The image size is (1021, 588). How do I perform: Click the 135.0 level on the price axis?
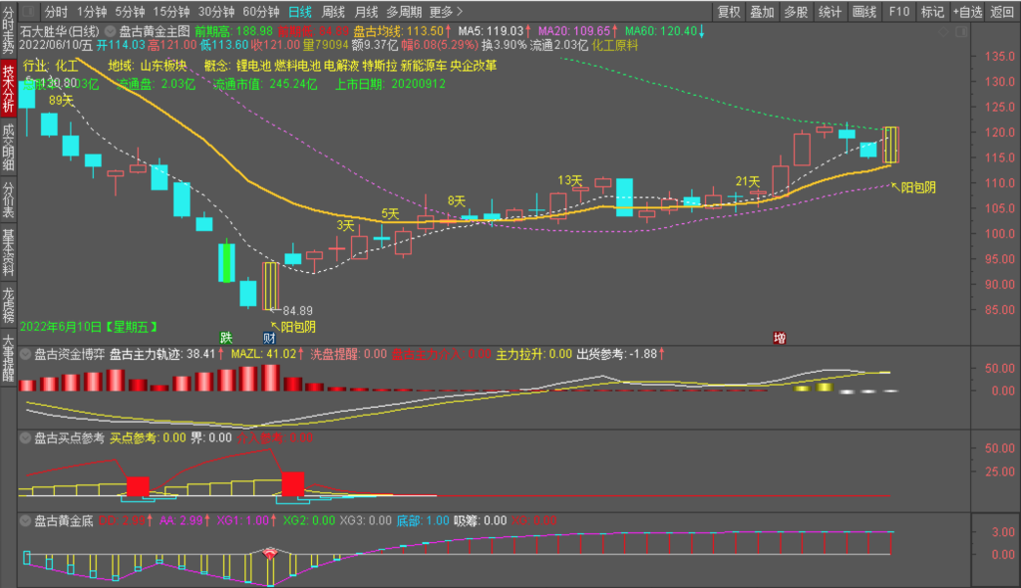point(997,56)
